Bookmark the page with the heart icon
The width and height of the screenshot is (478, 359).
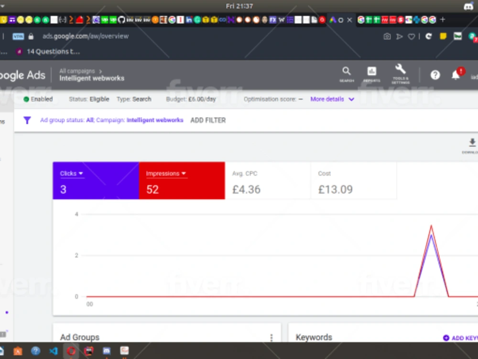tap(411, 37)
